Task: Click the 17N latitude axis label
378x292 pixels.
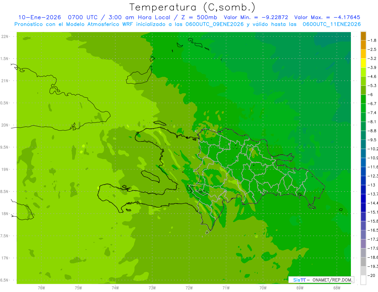Action: 5,258
